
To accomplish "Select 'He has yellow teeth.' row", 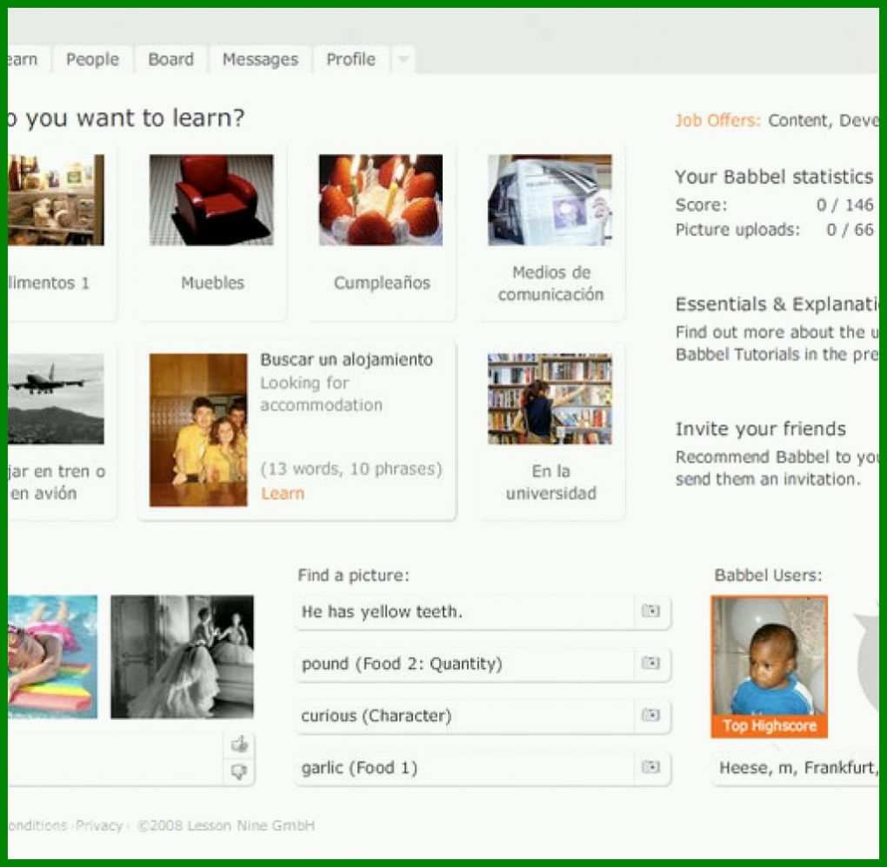I will point(484,611).
